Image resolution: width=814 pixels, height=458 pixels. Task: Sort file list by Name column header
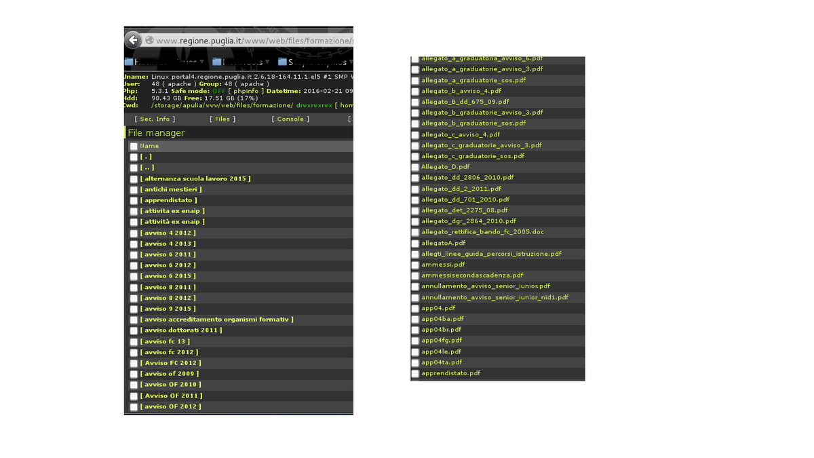(x=149, y=146)
